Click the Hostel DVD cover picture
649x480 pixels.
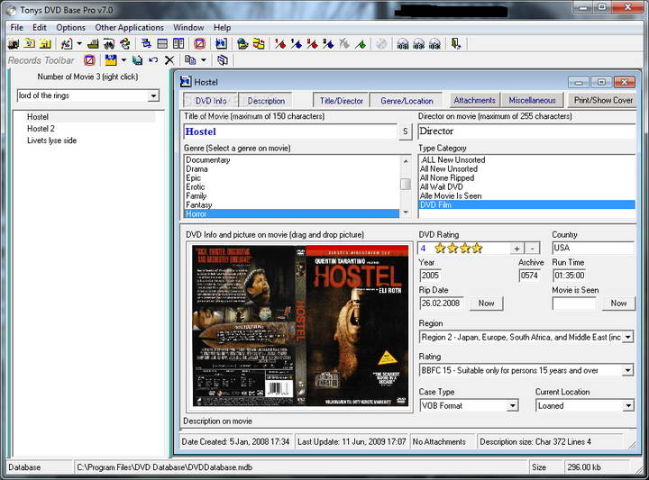pyautogui.click(x=300, y=326)
